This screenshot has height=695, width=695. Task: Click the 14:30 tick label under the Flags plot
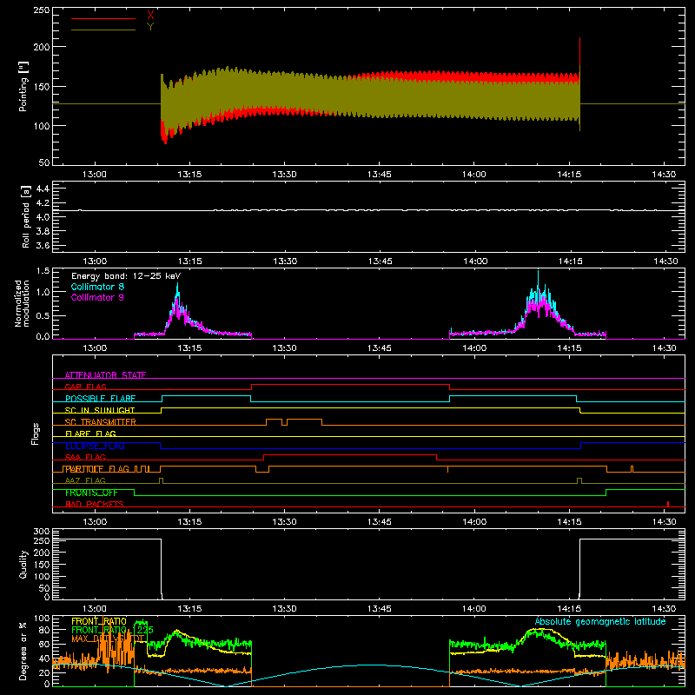tap(665, 522)
